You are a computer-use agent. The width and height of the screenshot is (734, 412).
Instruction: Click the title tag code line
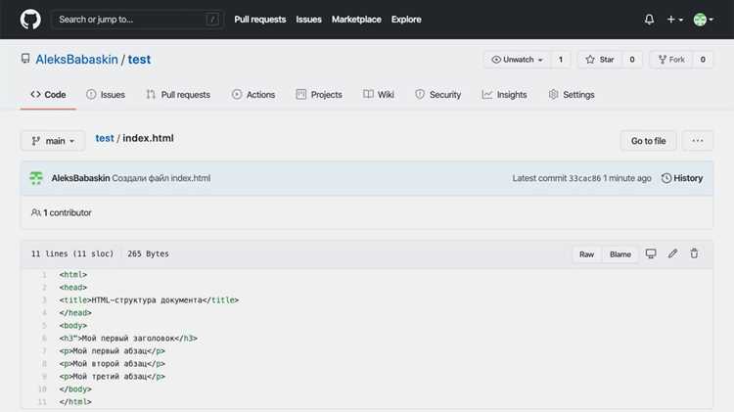(x=149, y=300)
